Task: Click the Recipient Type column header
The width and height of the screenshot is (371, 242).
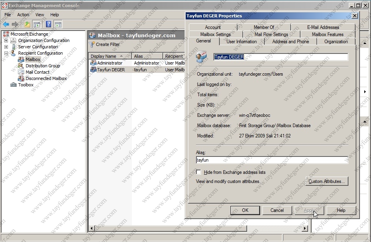Action: (x=174, y=56)
